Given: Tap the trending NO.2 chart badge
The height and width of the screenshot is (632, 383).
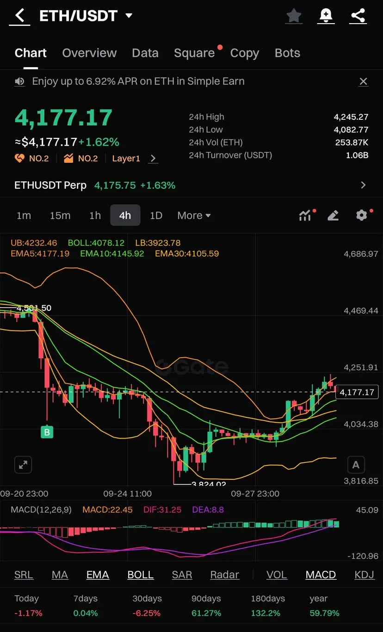Looking at the screenshot, I should (x=81, y=158).
